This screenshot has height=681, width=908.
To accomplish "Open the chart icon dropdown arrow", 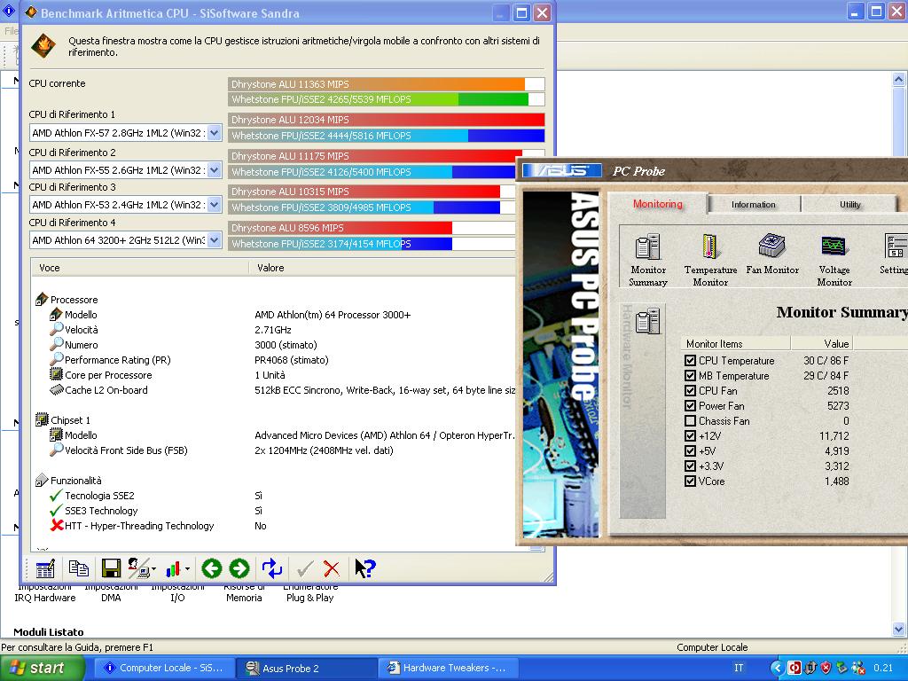I will 187,568.
